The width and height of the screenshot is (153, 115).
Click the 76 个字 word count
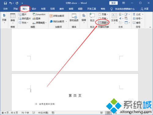[25, 113]
